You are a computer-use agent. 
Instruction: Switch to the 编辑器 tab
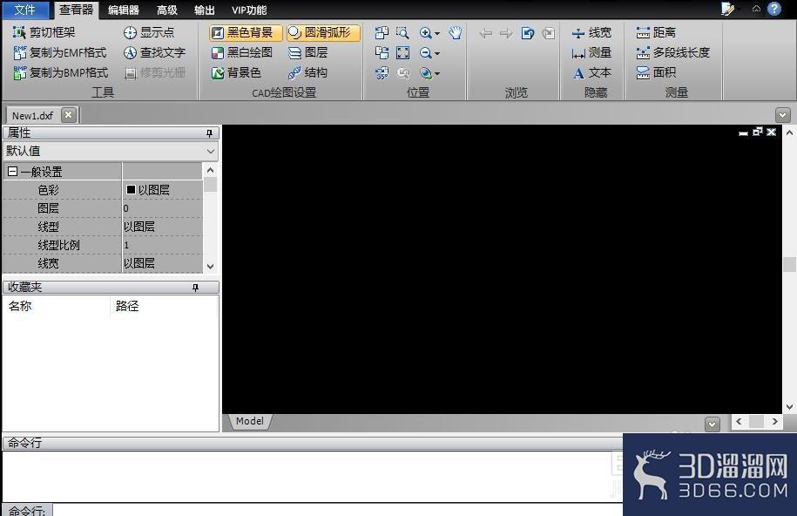[x=124, y=10]
